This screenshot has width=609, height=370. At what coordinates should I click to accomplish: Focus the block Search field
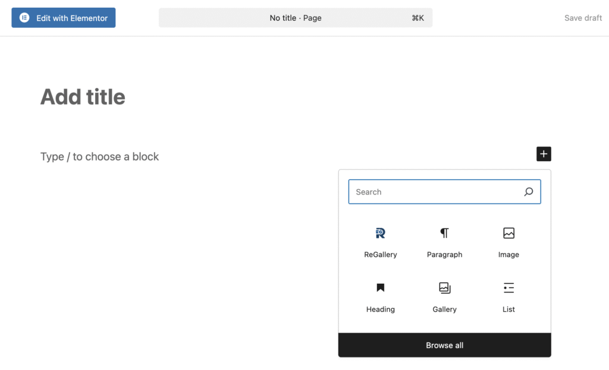click(434, 192)
